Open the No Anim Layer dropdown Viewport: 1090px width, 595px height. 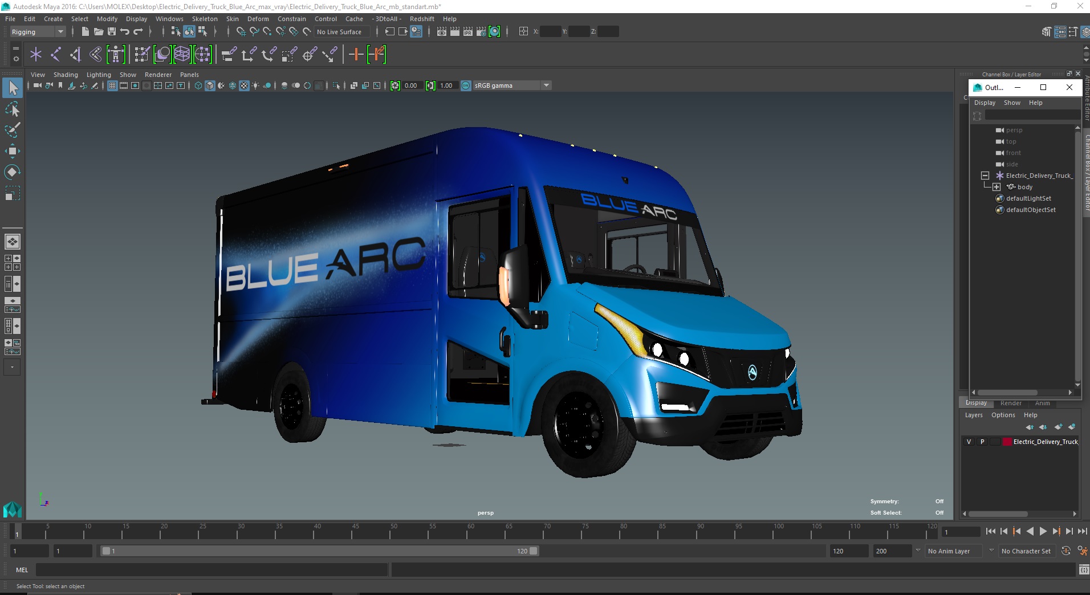pos(953,551)
